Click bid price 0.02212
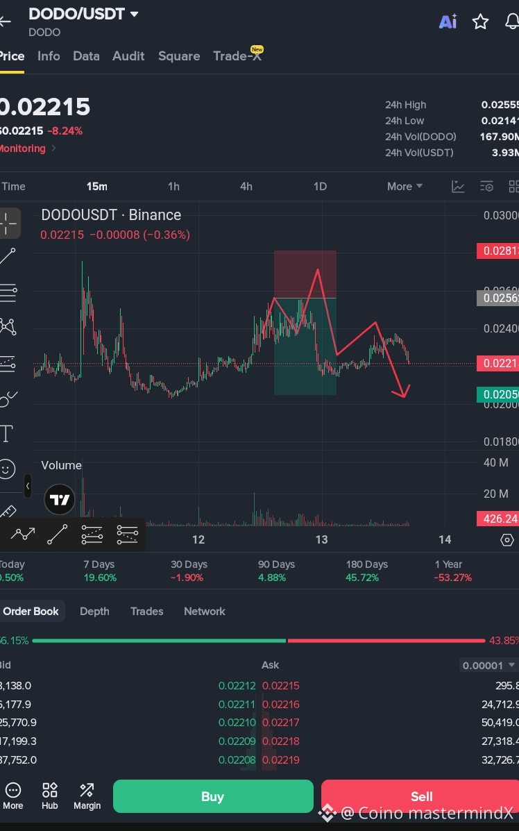The image size is (519, 831). click(237, 686)
